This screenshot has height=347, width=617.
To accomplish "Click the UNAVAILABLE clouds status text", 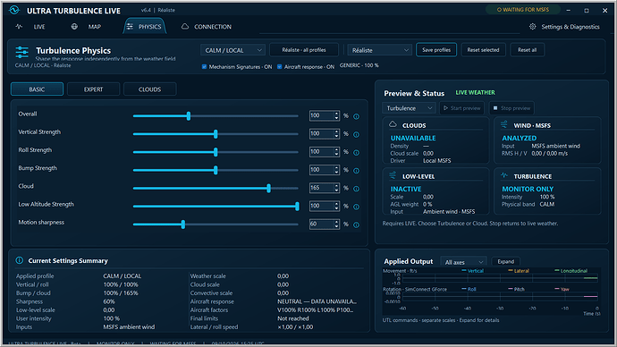I will (x=413, y=138).
